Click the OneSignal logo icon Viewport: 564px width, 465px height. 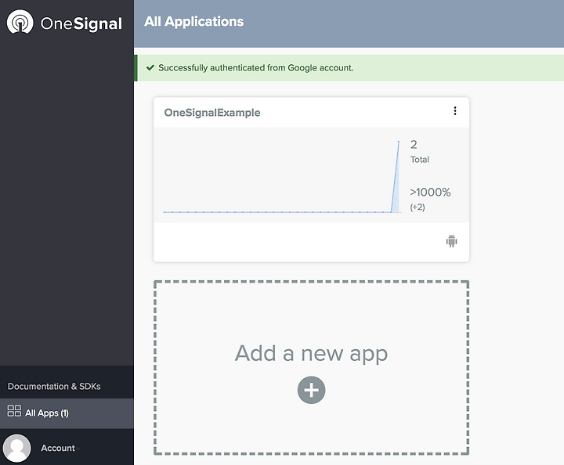pyautogui.click(x=20, y=22)
